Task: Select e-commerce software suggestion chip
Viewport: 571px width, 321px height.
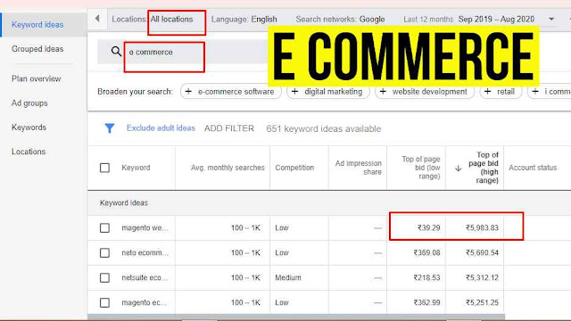Action: (231, 91)
